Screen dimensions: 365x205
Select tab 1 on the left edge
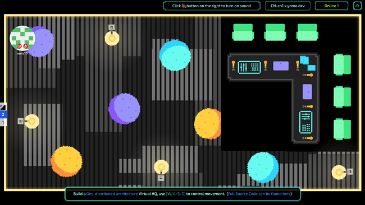3,122
